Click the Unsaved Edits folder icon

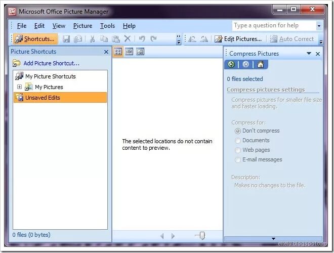(19, 98)
